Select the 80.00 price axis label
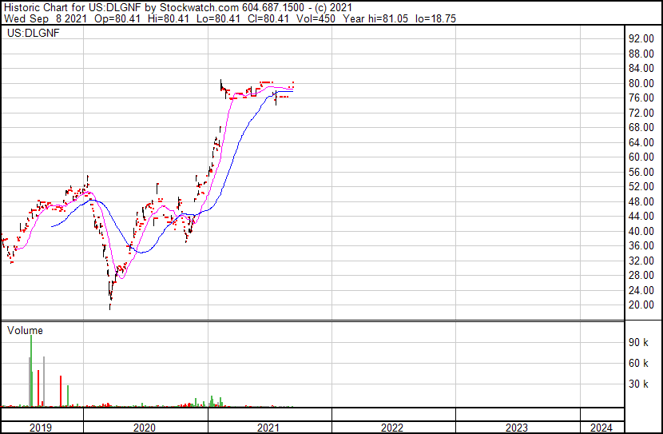Screen dimensions: 663x434 pos(641,83)
